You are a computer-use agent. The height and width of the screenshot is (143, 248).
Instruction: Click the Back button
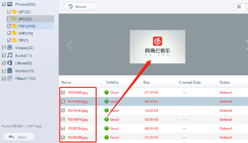pos(19,137)
